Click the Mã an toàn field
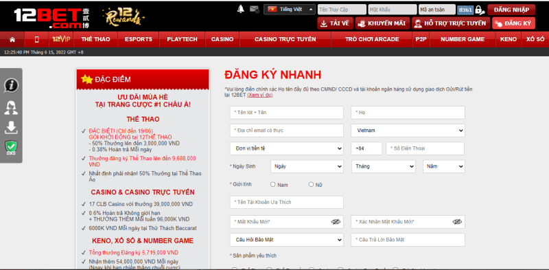The image size is (549, 270). click(x=437, y=10)
